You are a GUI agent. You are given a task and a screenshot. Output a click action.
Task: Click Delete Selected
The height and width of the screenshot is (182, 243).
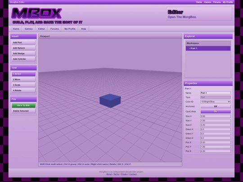[x=23, y=111]
